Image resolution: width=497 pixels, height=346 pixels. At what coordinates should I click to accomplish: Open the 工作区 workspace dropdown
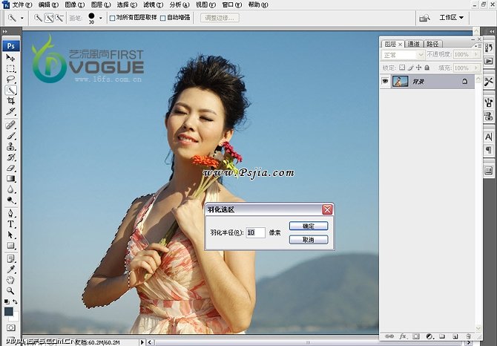tap(451, 17)
